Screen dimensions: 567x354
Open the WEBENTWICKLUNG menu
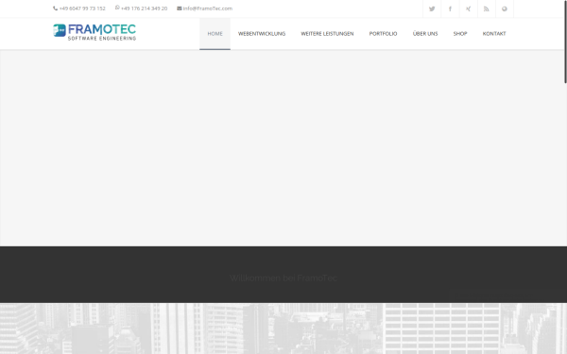pyautogui.click(x=262, y=34)
